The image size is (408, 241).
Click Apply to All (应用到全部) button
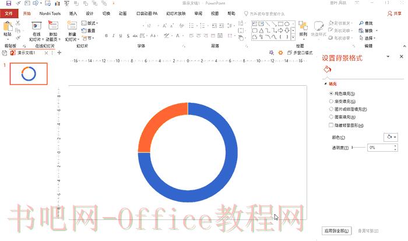point(336,231)
